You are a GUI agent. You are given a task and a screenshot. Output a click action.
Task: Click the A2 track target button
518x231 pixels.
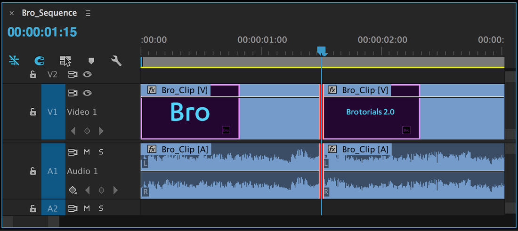pos(53,208)
